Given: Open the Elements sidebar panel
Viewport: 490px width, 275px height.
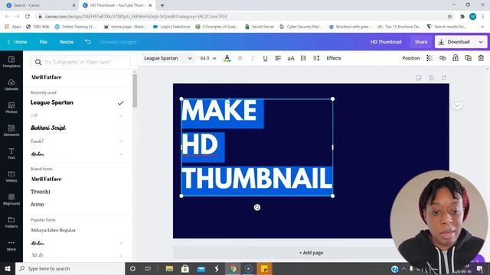Looking at the screenshot, I should [11, 131].
